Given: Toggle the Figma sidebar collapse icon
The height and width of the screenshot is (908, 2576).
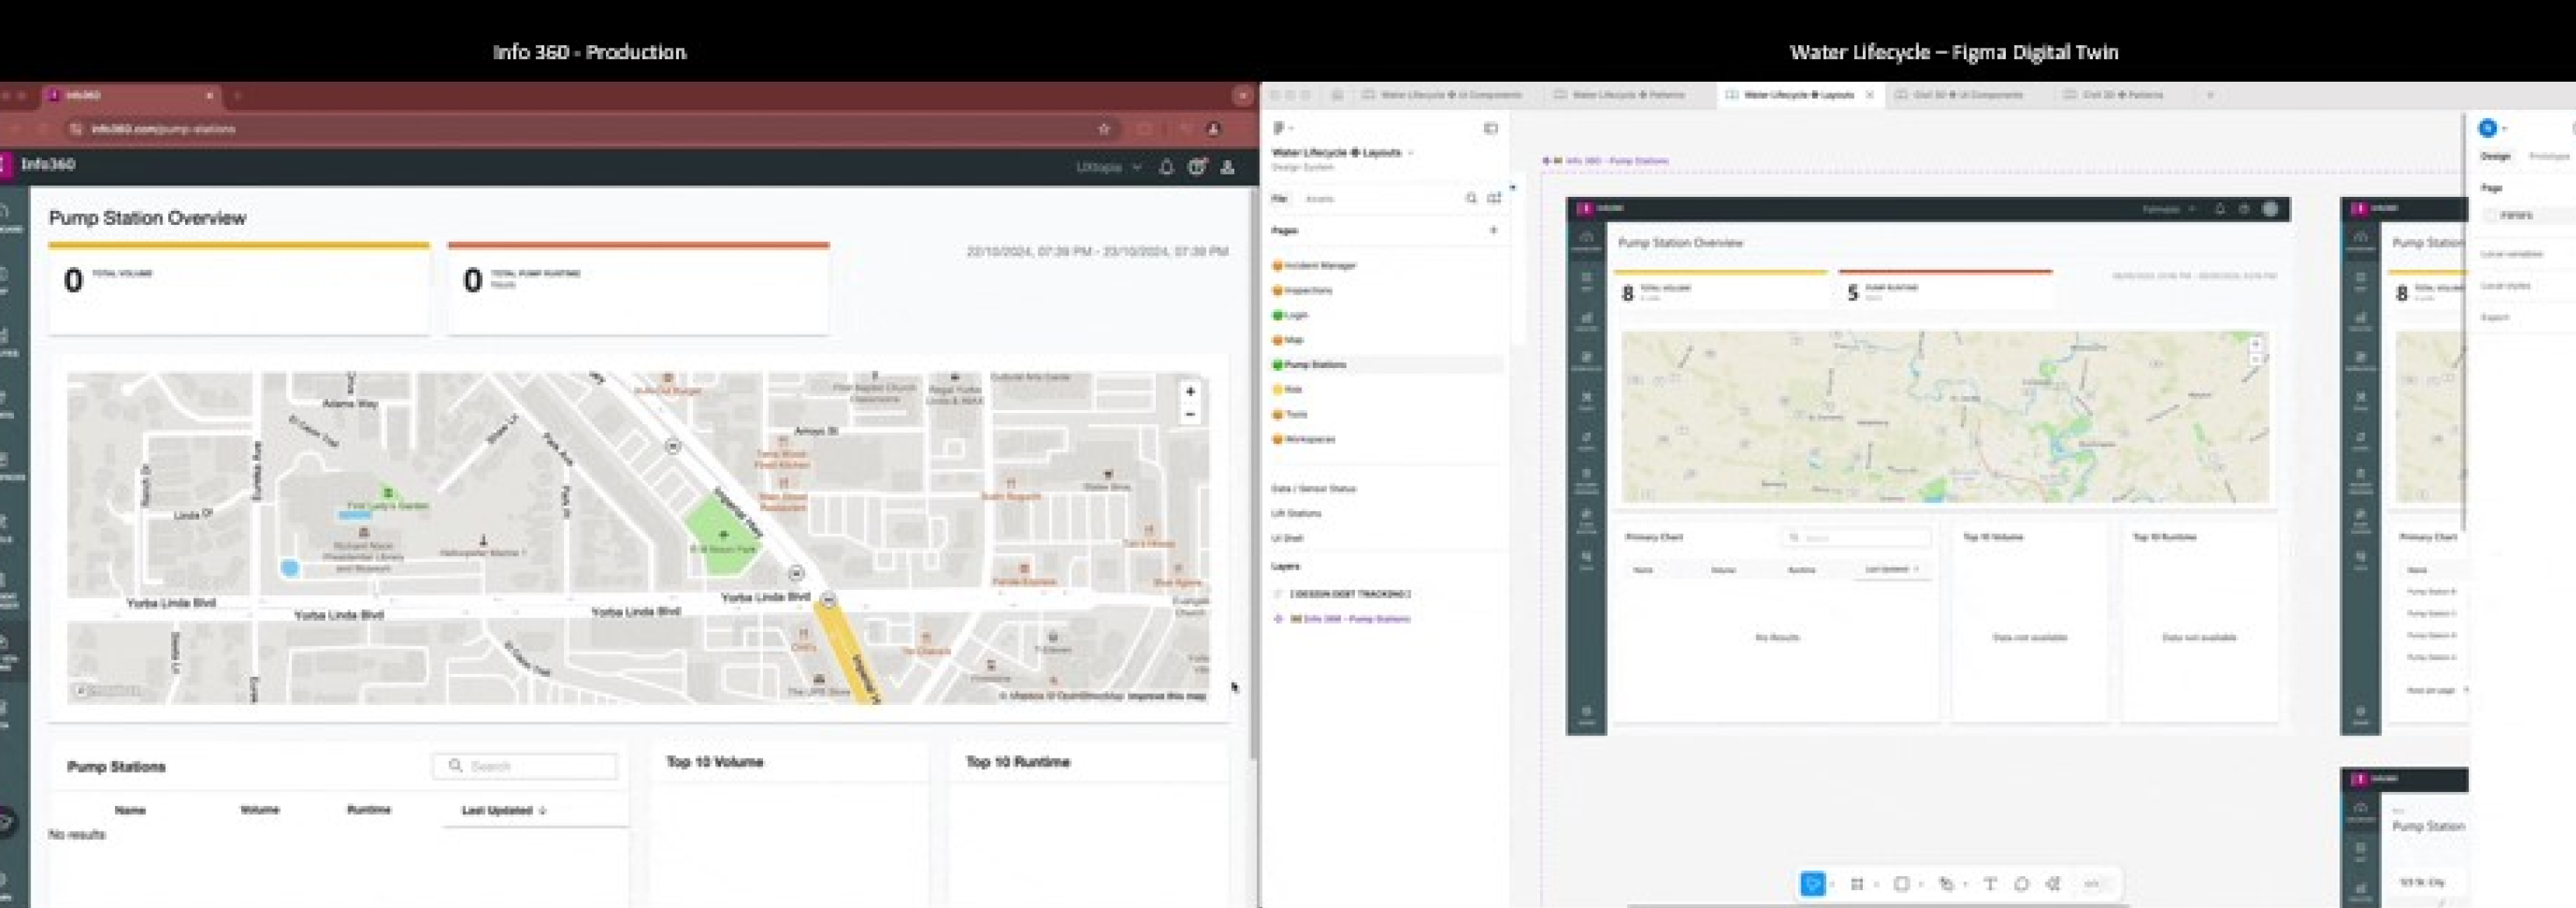Looking at the screenshot, I should pyautogui.click(x=1491, y=128).
